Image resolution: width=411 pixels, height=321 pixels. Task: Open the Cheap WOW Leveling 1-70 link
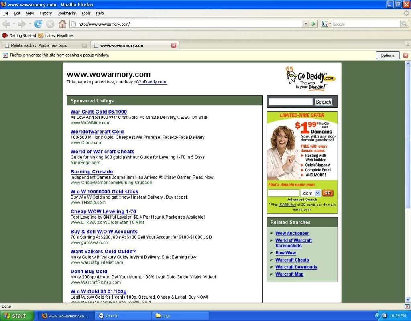click(x=103, y=211)
